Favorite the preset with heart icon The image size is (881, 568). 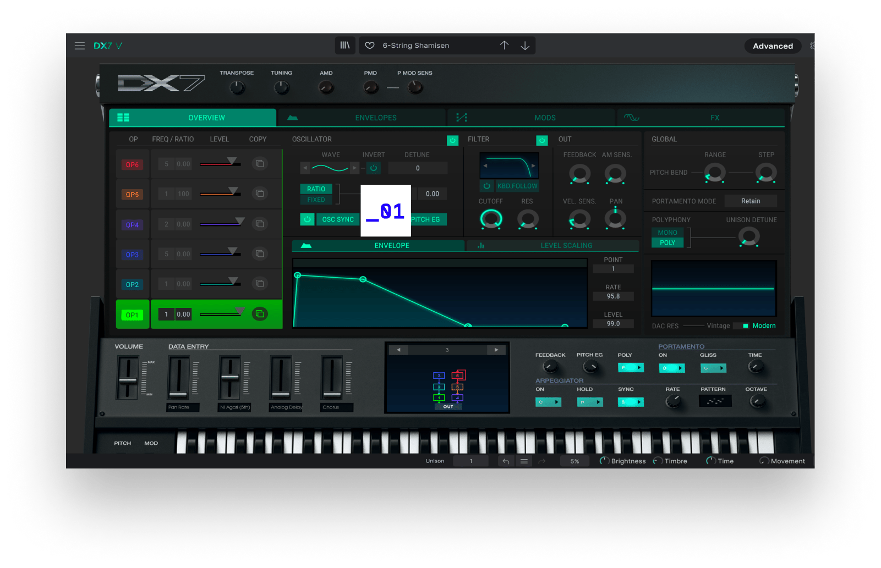coord(370,46)
